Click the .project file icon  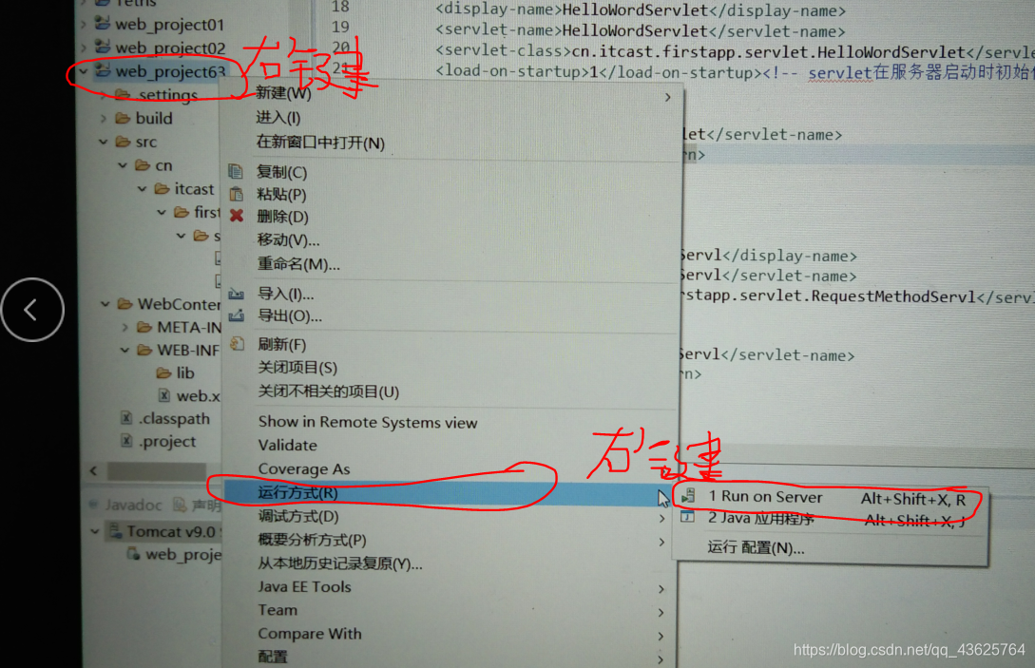coord(126,440)
